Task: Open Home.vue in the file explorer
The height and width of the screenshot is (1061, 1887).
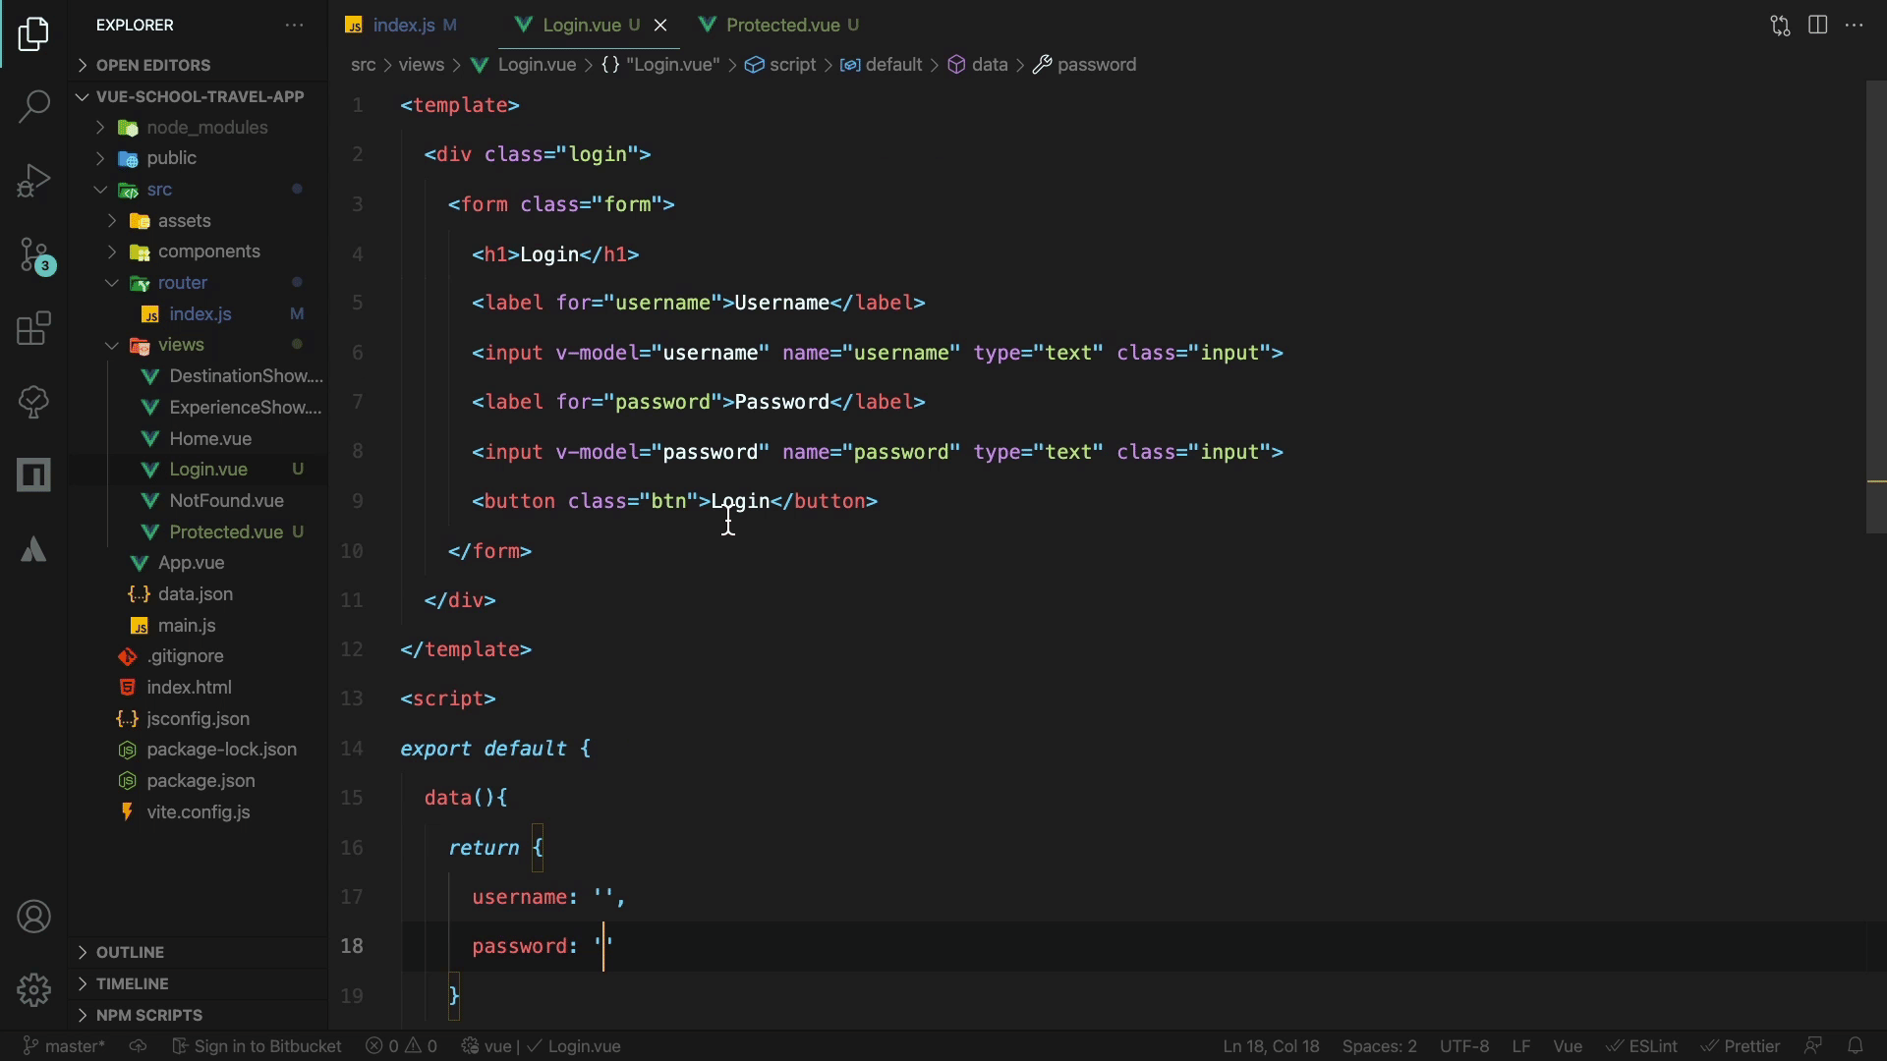Action: pos(210,439)
